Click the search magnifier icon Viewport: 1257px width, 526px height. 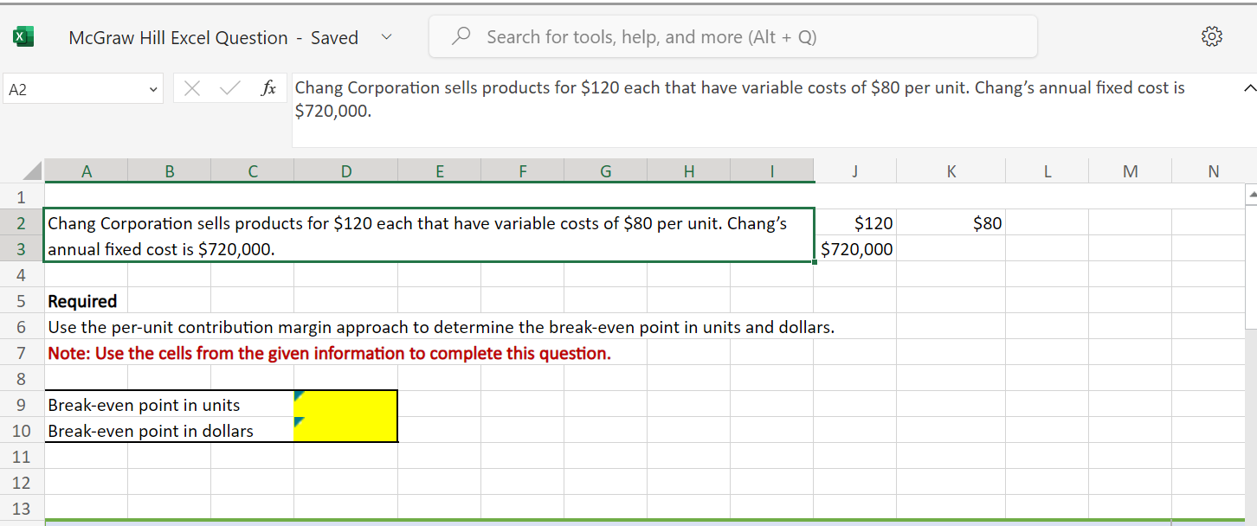[460, 35]
